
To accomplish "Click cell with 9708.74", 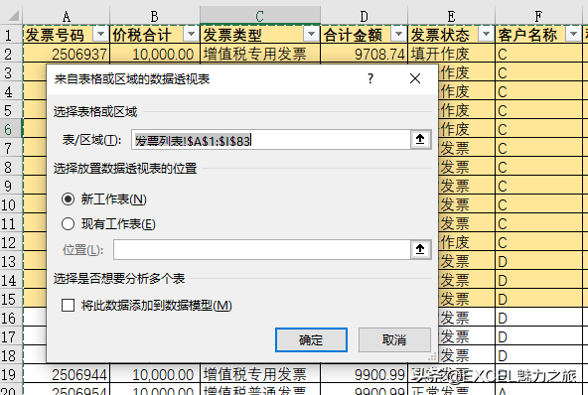I will click(x=364, y=54).
